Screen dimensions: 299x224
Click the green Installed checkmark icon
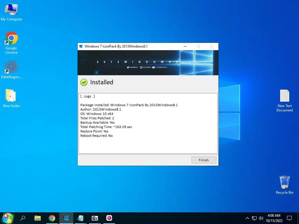(x=84, y=82)
